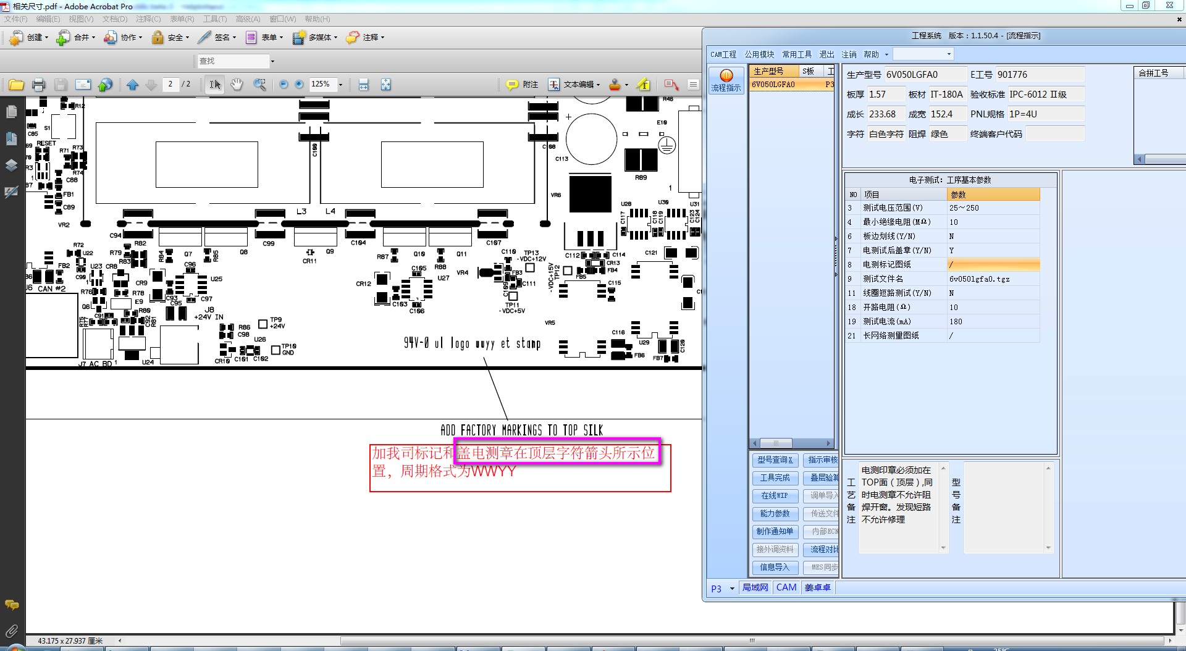Click the horizontal scrollbar under model list
Viewport: 1186px width, 651px height.
coord(791,443)
